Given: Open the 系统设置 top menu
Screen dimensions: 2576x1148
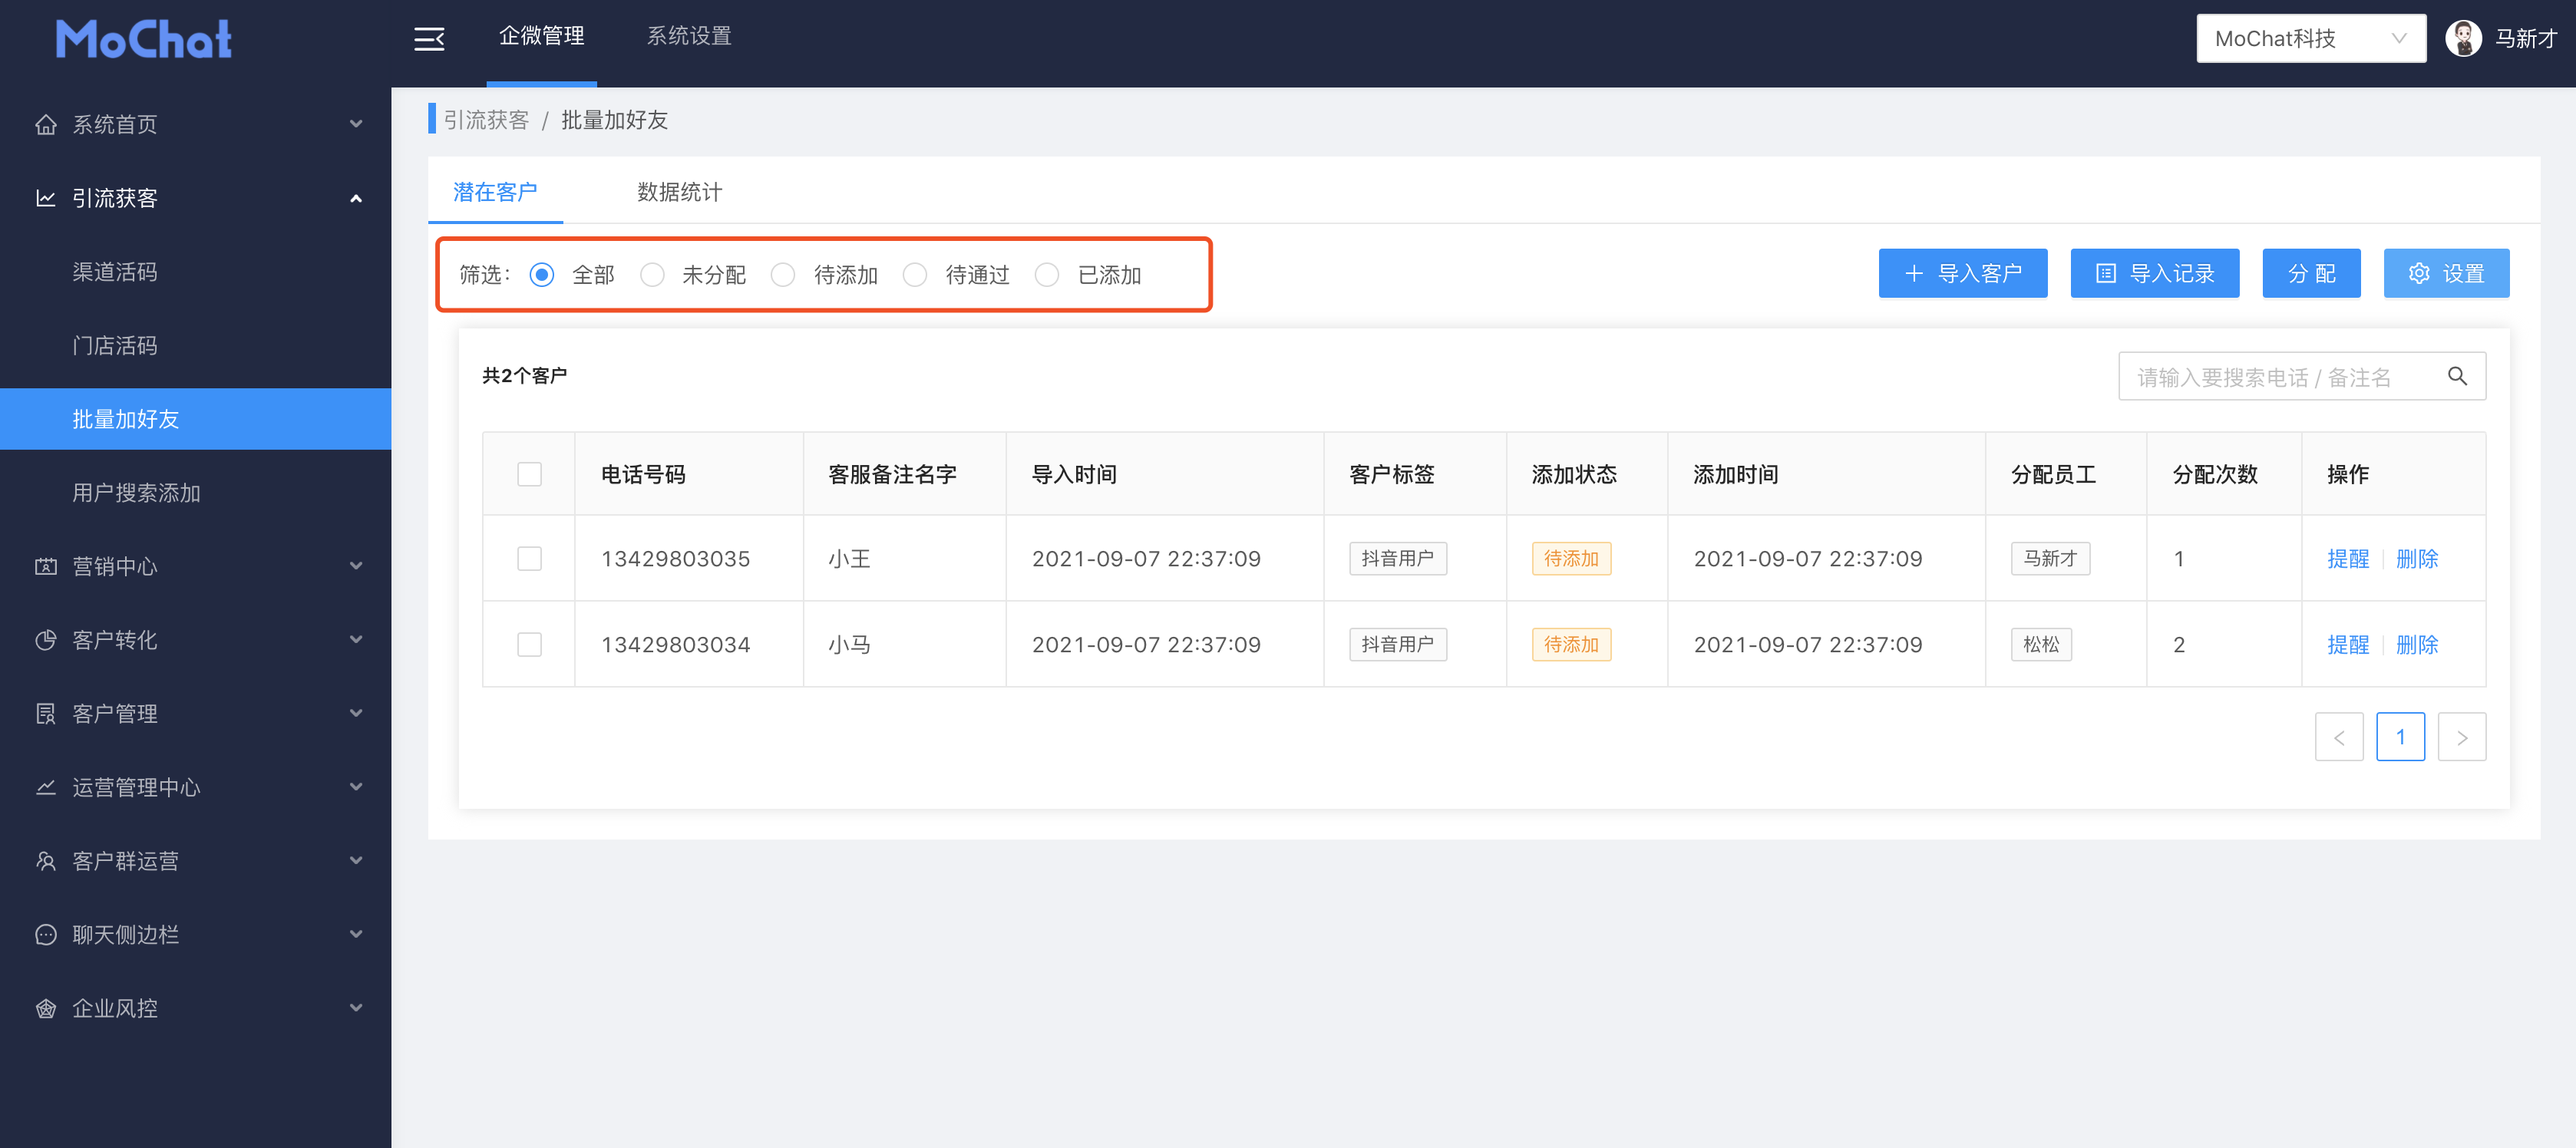Looking at the screenshot, I should point(689,37).
